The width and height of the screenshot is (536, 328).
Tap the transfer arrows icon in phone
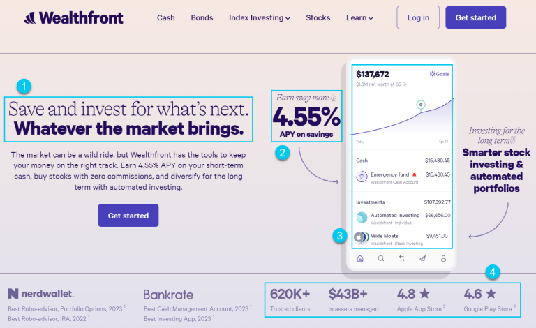tap(402, 259)
